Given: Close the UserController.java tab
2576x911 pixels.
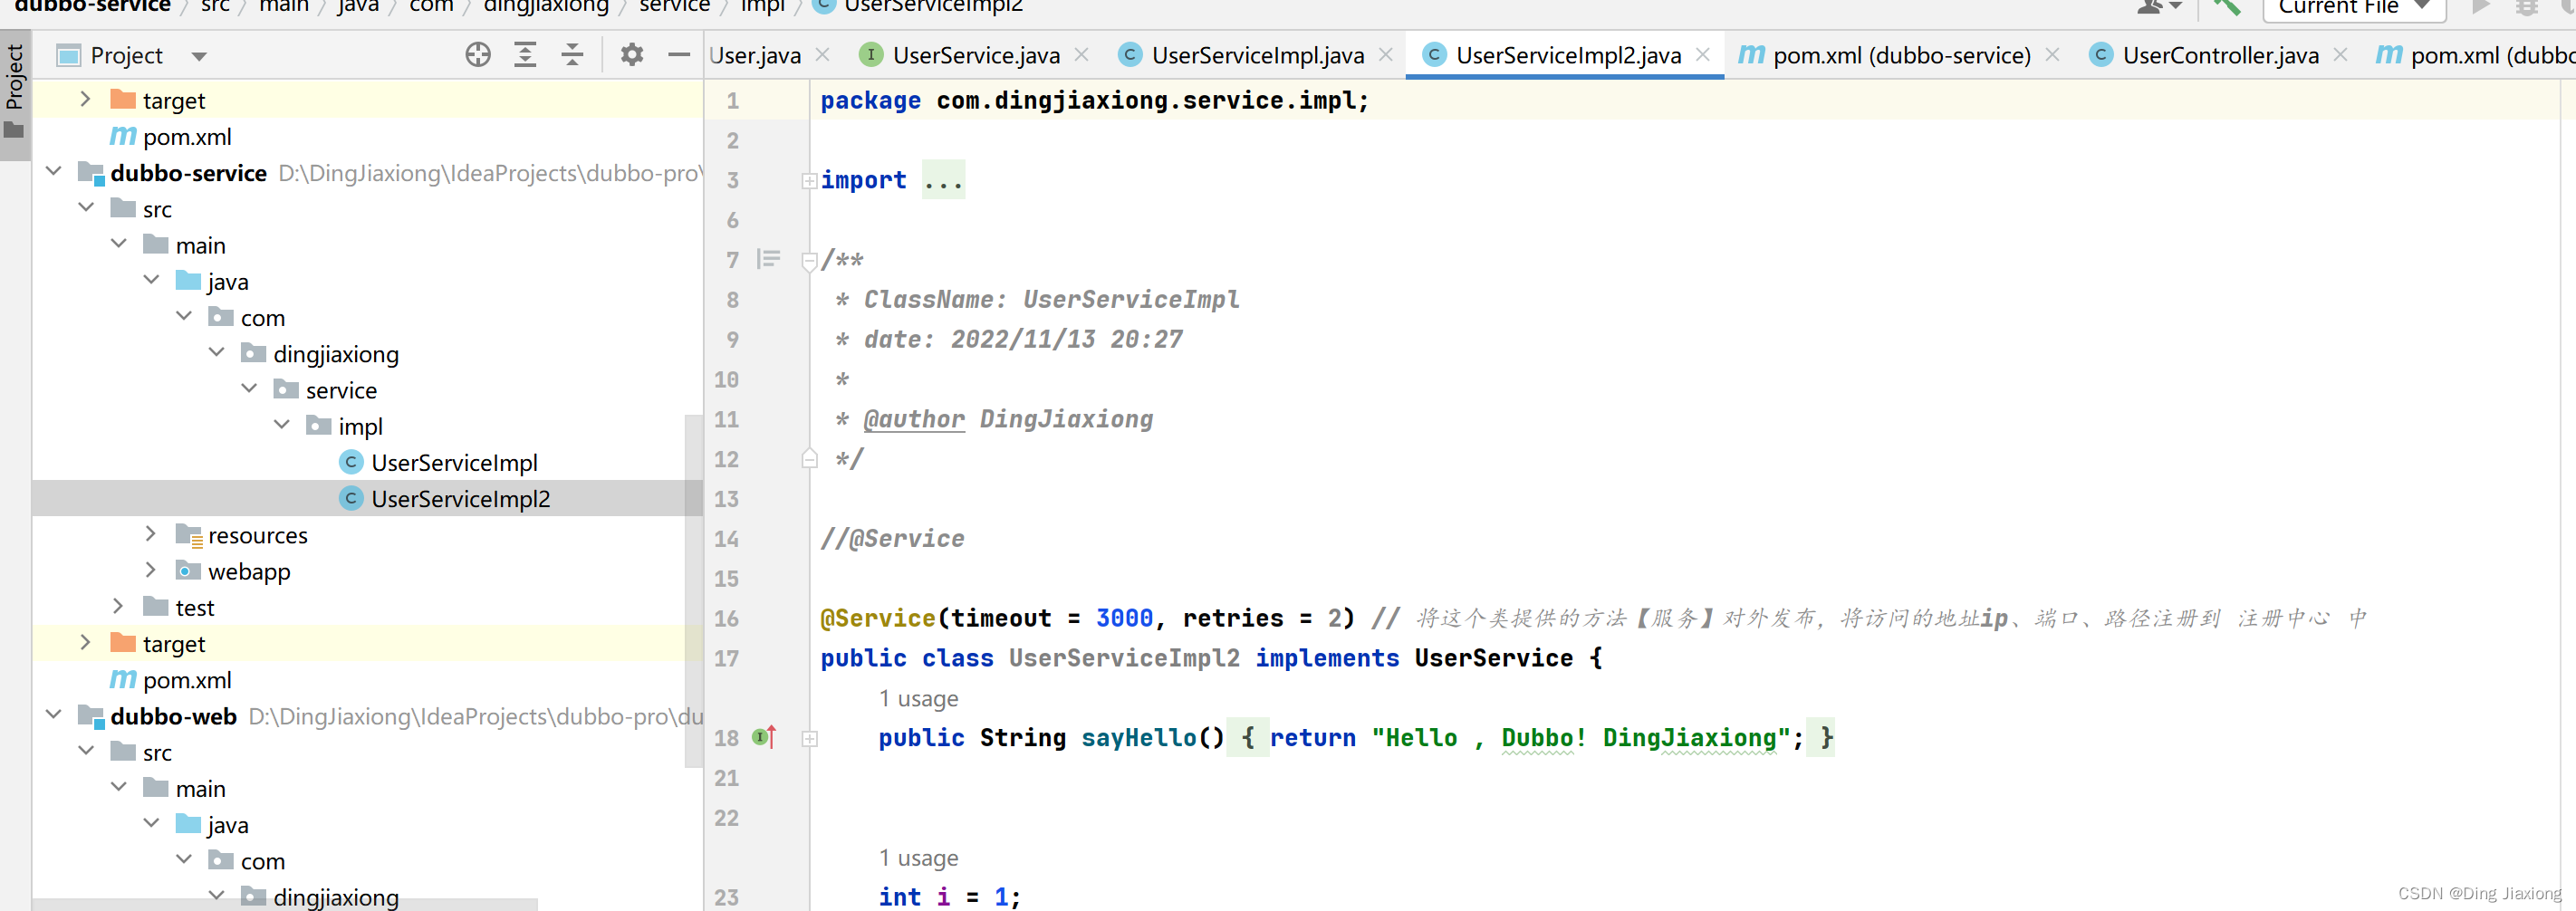Looking at the screenshot, I should pos(2340,55).
